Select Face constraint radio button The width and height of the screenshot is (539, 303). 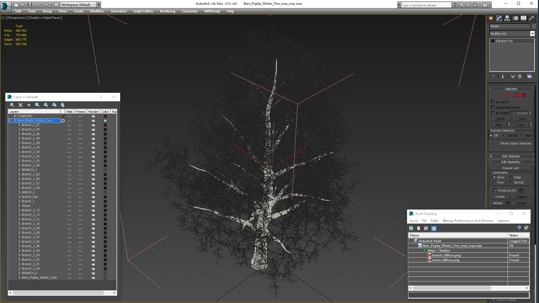click(494, 182)
